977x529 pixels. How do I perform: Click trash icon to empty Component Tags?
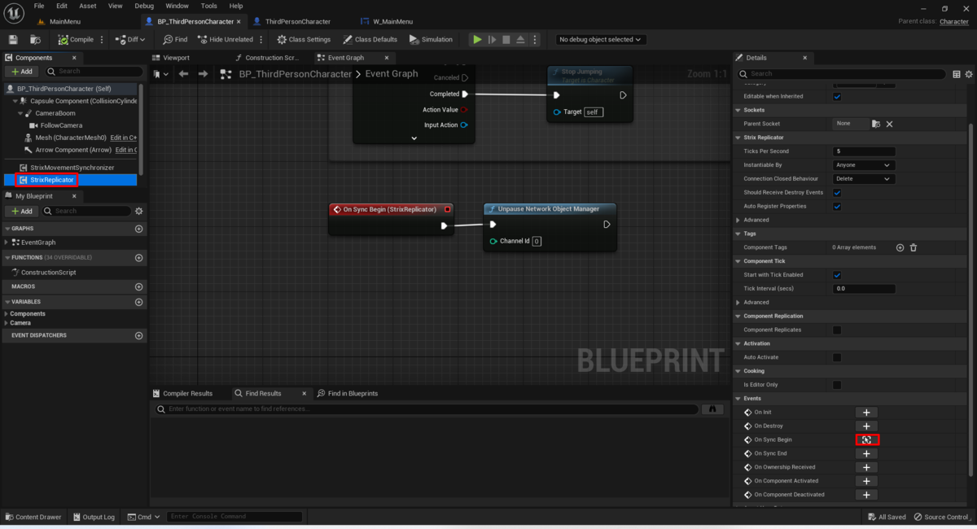913,247
